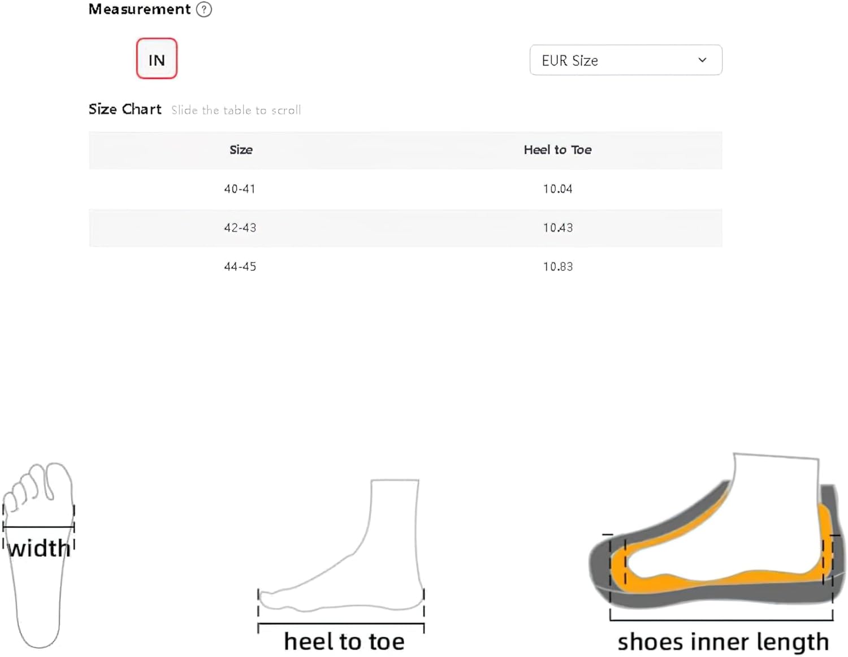Click the Size column header
Viewport: 848px width, 657px height.
pos(241,150)
